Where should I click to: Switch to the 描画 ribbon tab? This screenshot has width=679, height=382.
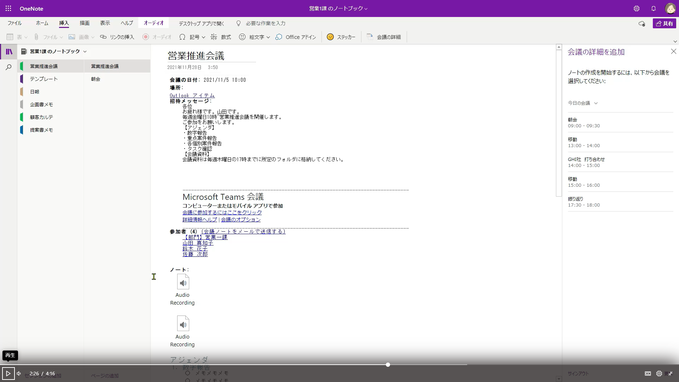tap(84, 23)
